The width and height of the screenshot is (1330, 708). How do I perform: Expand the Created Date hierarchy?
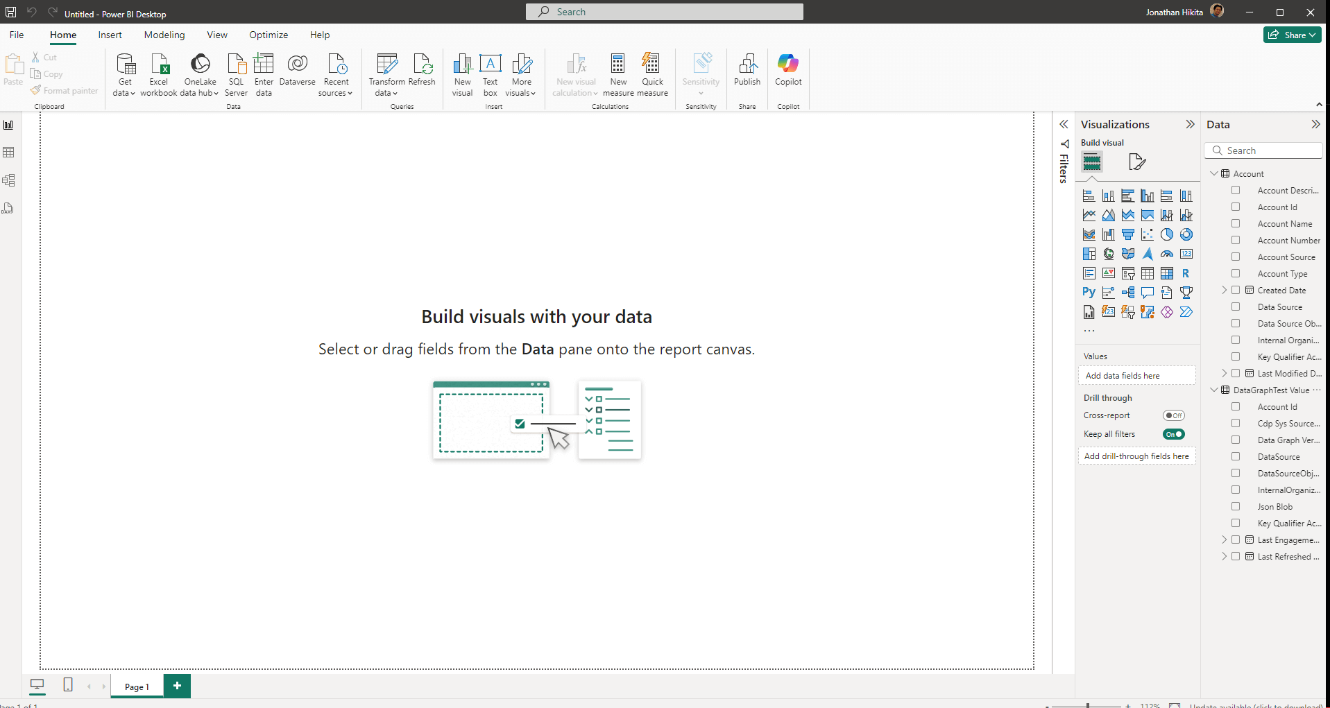1225,291
